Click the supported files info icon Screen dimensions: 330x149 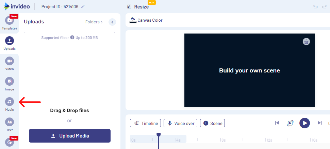(72, 38)
